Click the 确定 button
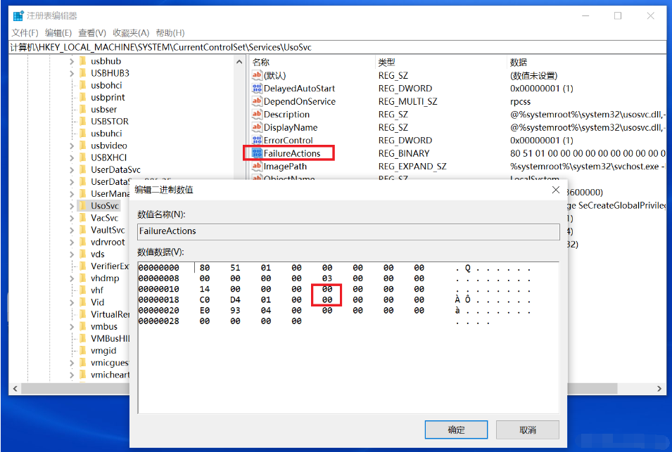This screenshot has width=672, height=452. [457, 430]
